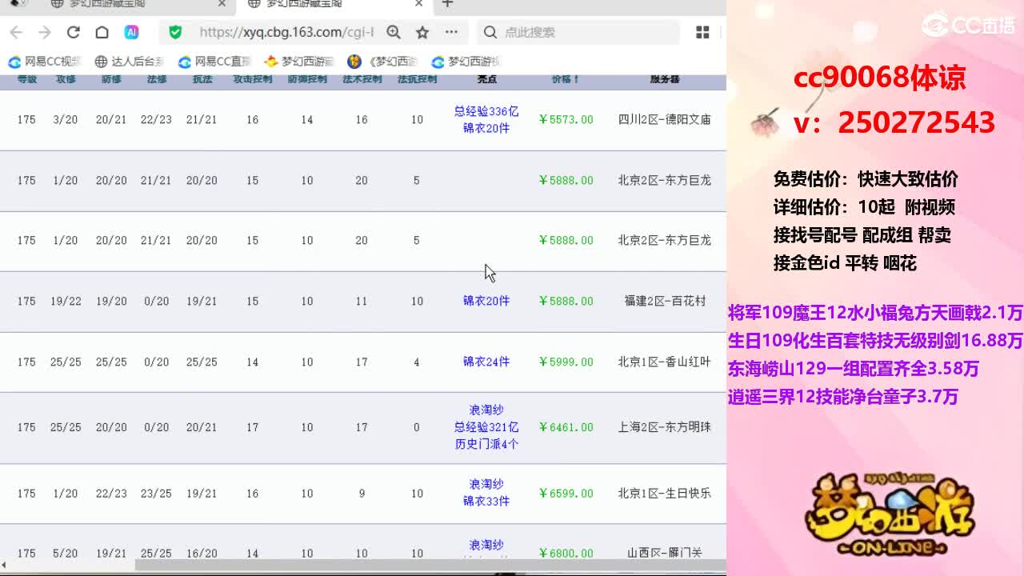Click the green security shield icon
The width and height of the screenshot is (1024, 576).
click(175, 32)
